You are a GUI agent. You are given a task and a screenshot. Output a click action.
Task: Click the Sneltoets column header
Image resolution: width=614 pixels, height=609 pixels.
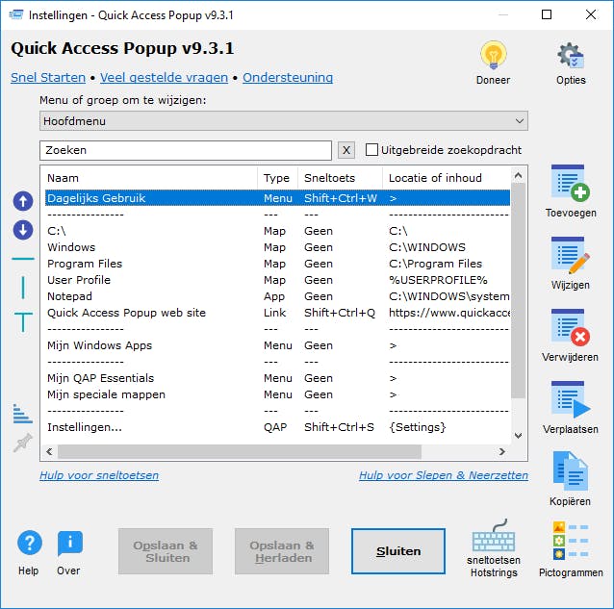340,178
